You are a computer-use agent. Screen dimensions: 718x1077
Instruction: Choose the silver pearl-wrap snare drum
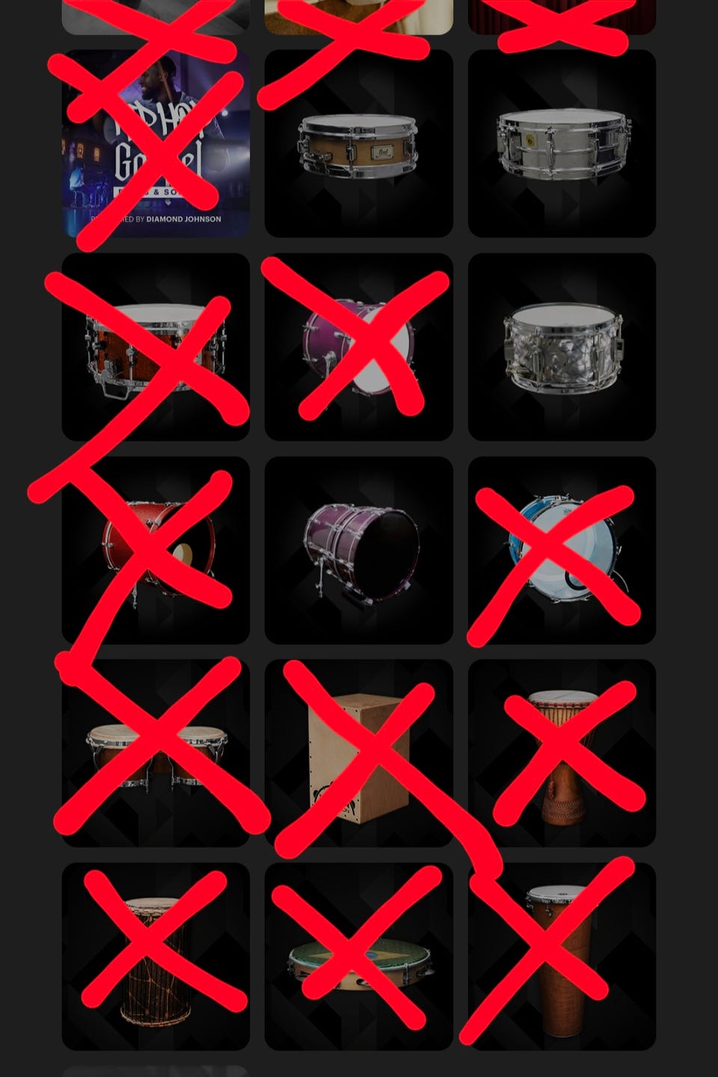[562, 347]
